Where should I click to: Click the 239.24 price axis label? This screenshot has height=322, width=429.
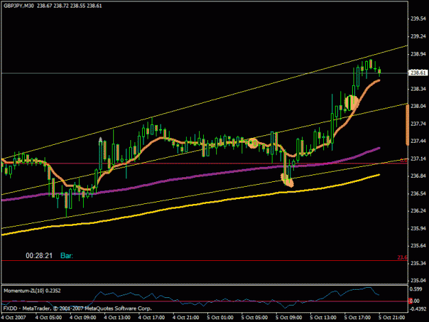tap(418, 36)
